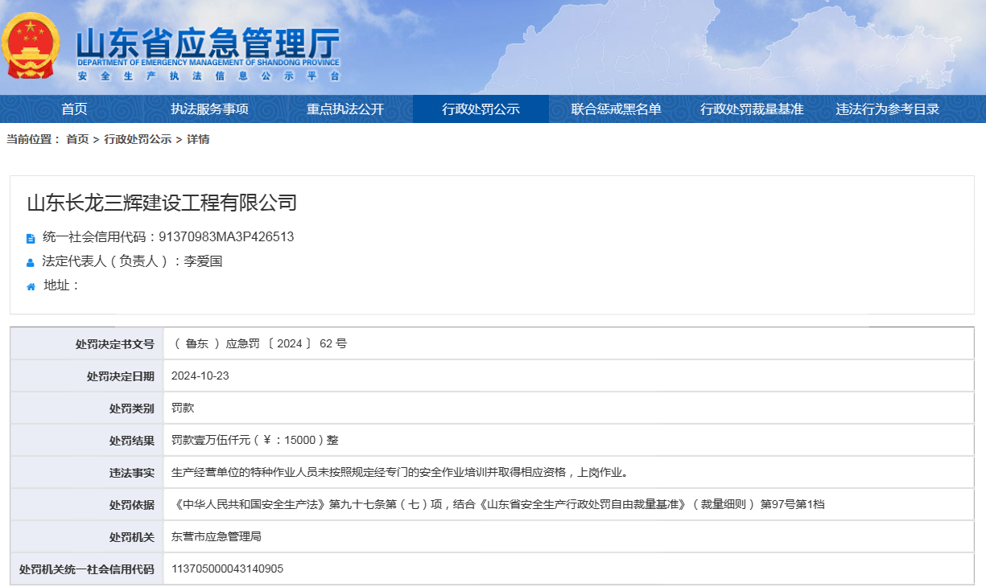This screenshot has height=587, width=986.
Task: Click the home icon beside 地址
Action: (31, 286)
